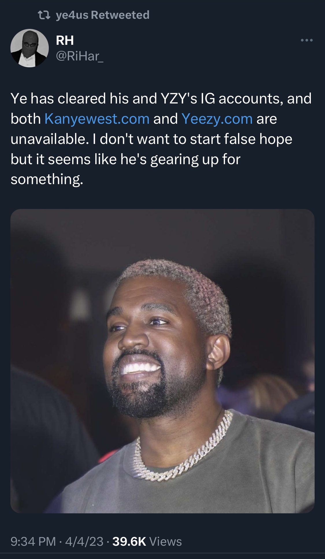Image resolution: width=325 pixels, height=559 pixels.
Task: Open the three-dot more options menu
Action: (x=307, y=40)
